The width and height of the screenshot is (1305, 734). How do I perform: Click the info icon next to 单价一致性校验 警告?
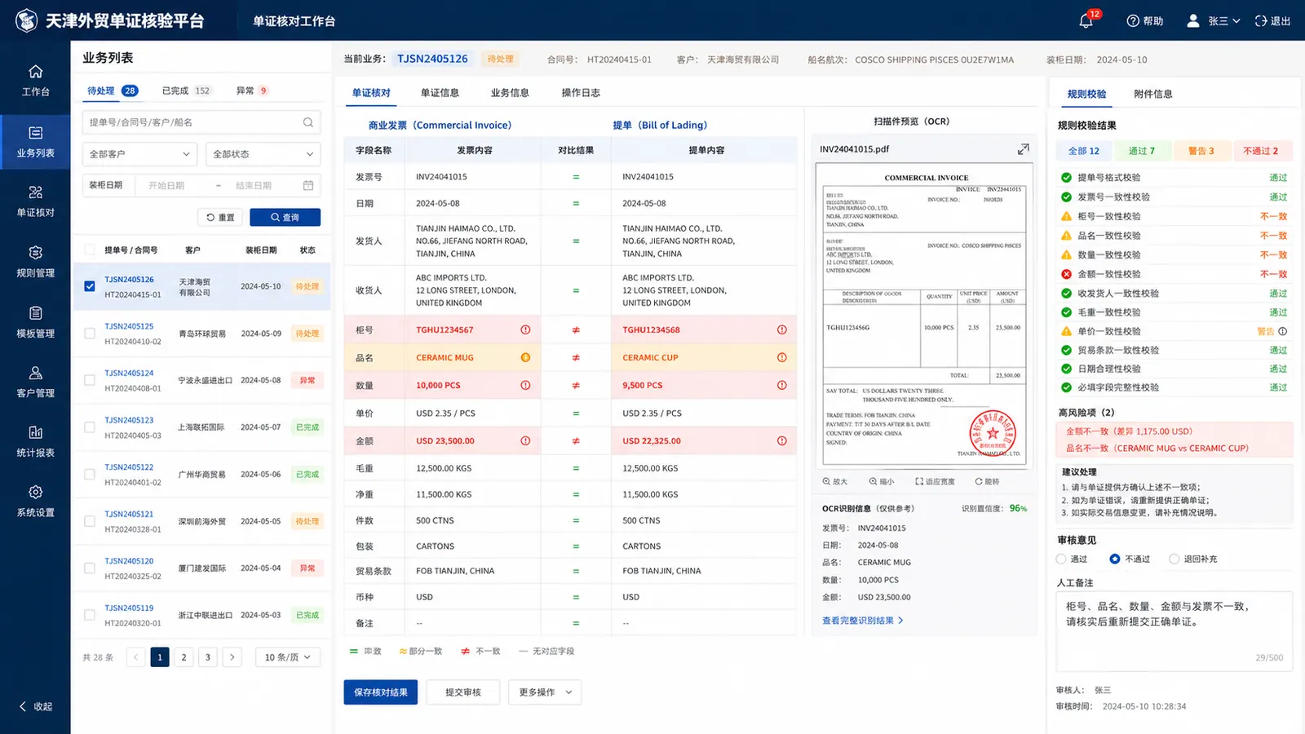(1282, 331)
